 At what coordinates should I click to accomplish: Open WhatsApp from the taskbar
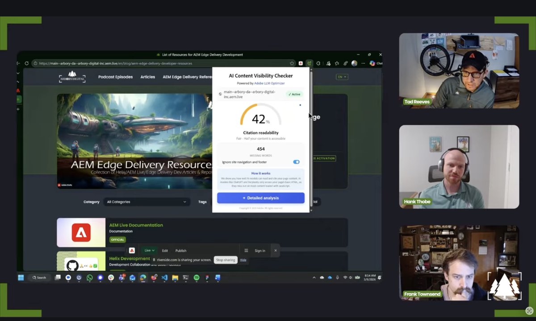click(90, 277)
